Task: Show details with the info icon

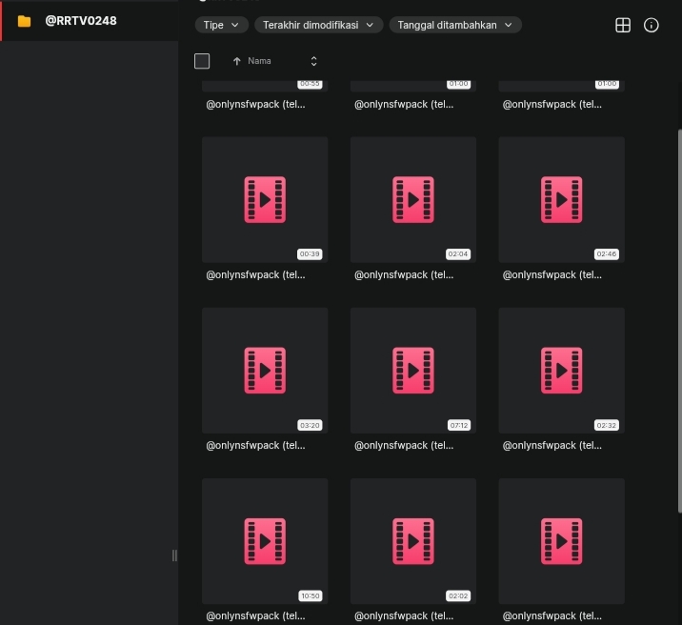Action: (651, 25)
